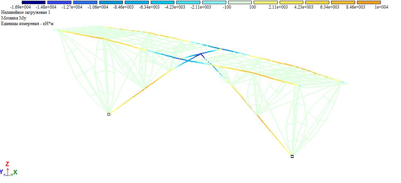
Task: Click the legend value 2.11e+003
Action: pos(278,7)
